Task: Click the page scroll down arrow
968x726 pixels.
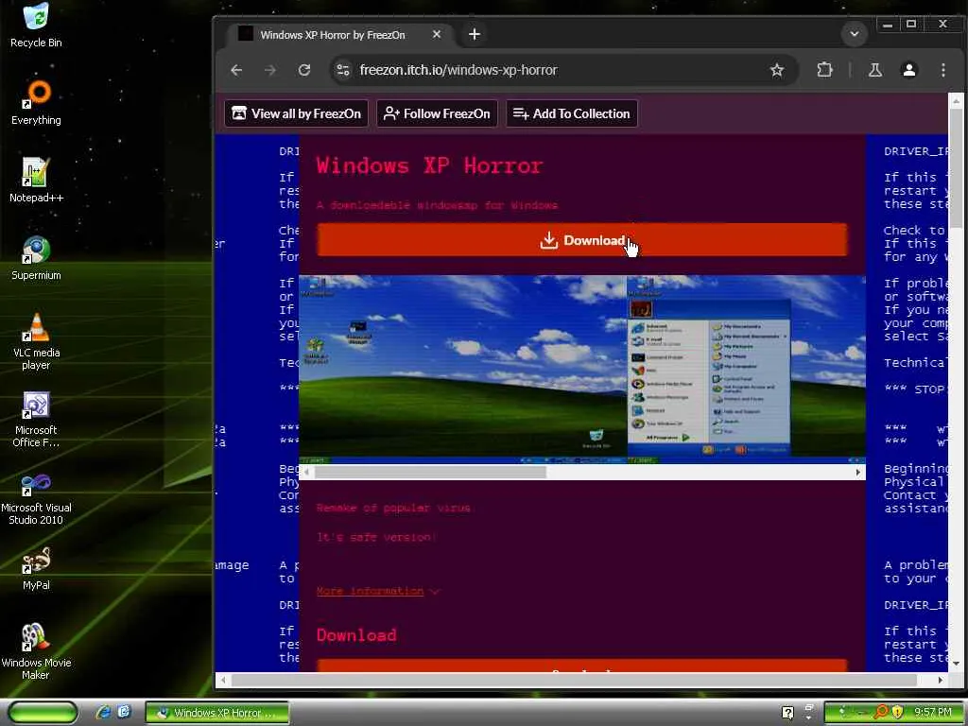Action: pyautogui.click(x=955, y=664)
